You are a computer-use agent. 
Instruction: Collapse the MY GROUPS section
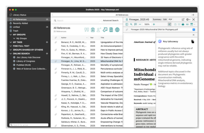click(x=11, y=35)
